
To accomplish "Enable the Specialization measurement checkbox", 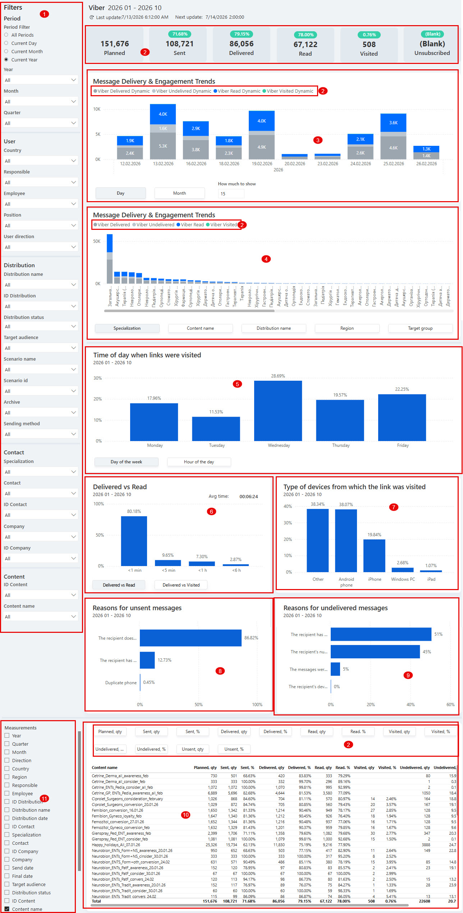I will [7, 834].
